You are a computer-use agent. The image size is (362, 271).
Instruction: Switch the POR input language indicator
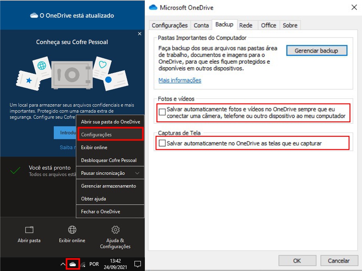click(x=94, y=264)
